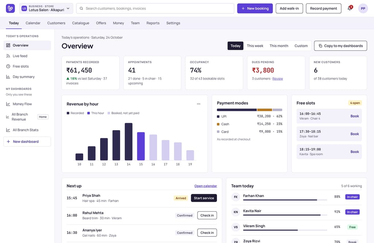Screen dimensions: 374x243
Task: Click the Open calendar link
Action: pos(206,186)
